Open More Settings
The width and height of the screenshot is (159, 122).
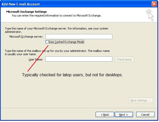(x=141, y=100)
